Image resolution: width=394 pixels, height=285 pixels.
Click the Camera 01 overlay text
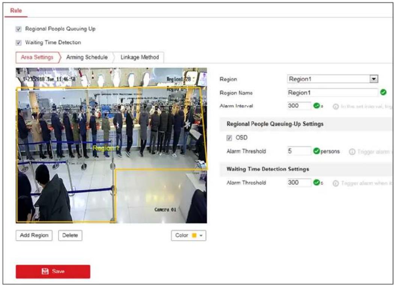tap(165, 210)
